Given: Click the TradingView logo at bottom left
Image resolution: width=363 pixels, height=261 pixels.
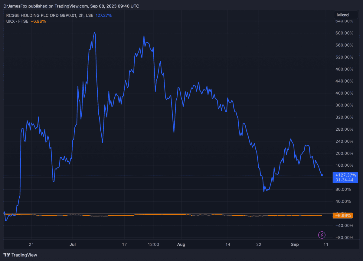Looking at the screenshot, I should [20, 255].
